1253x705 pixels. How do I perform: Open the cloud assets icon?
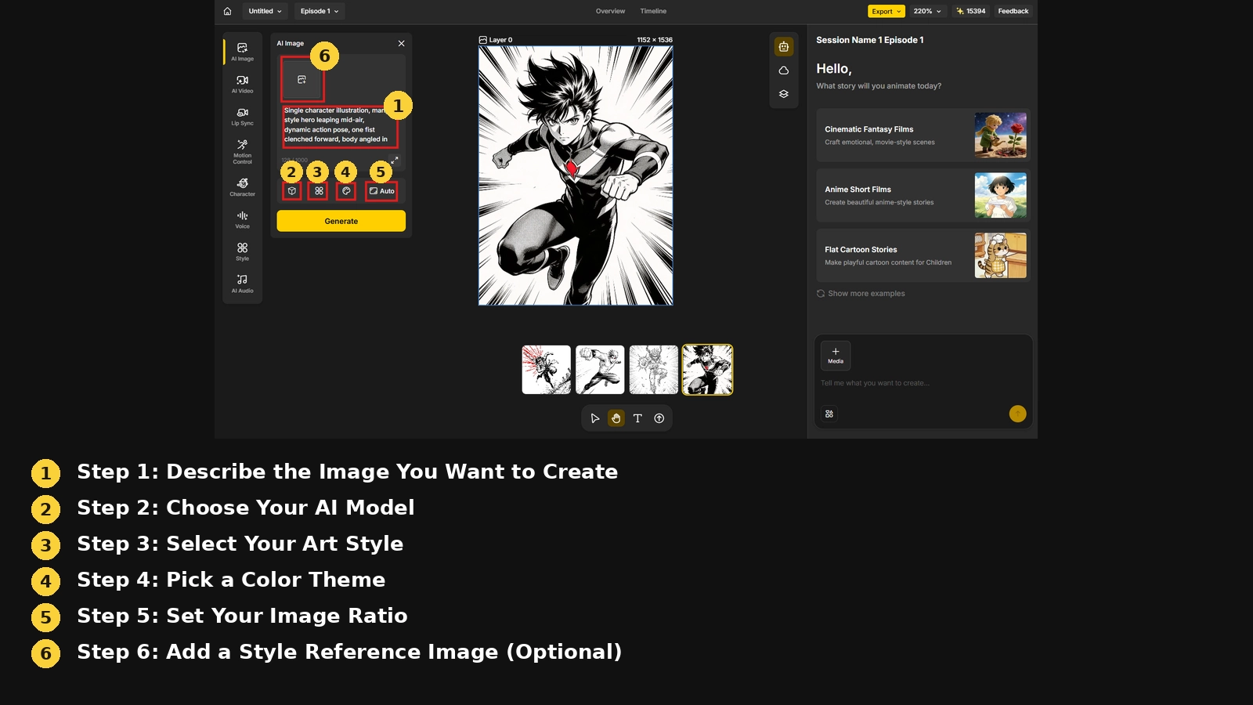pyautogui.click(x=783, y=70)
